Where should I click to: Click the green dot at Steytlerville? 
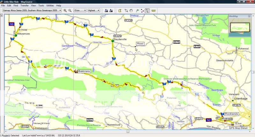(113, 41)
